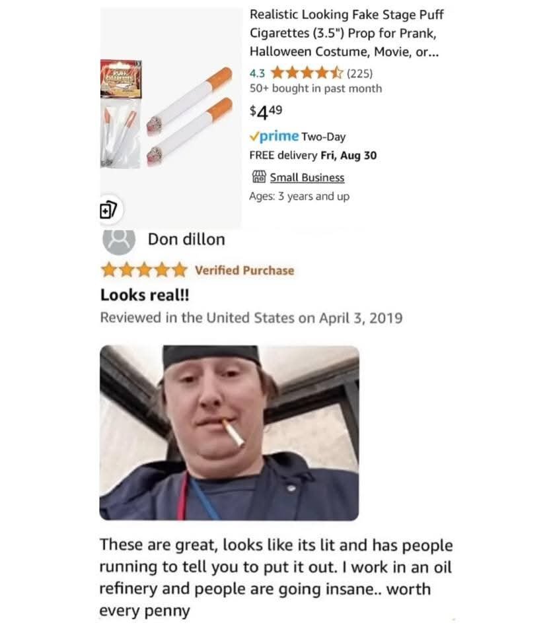Viewport: 543px width, 637px height.
Task: Click Don dillon's grey profile avatar
Action: click(119, 240)
